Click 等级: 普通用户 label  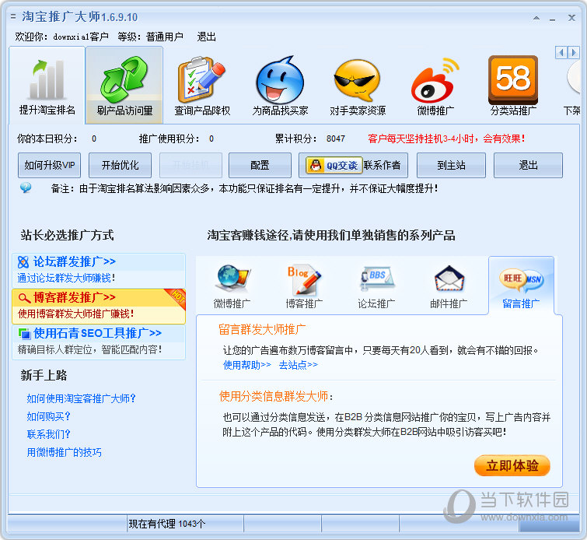[151, 37]
